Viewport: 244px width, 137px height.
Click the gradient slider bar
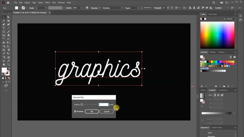point(217,113)
